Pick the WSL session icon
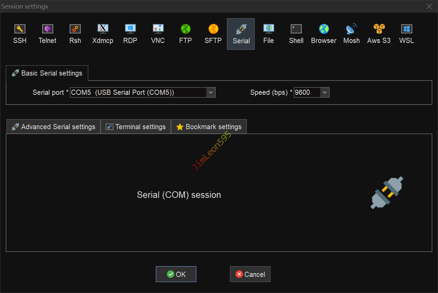This screenshot has width=438, height=293. (x=406, y=34)
